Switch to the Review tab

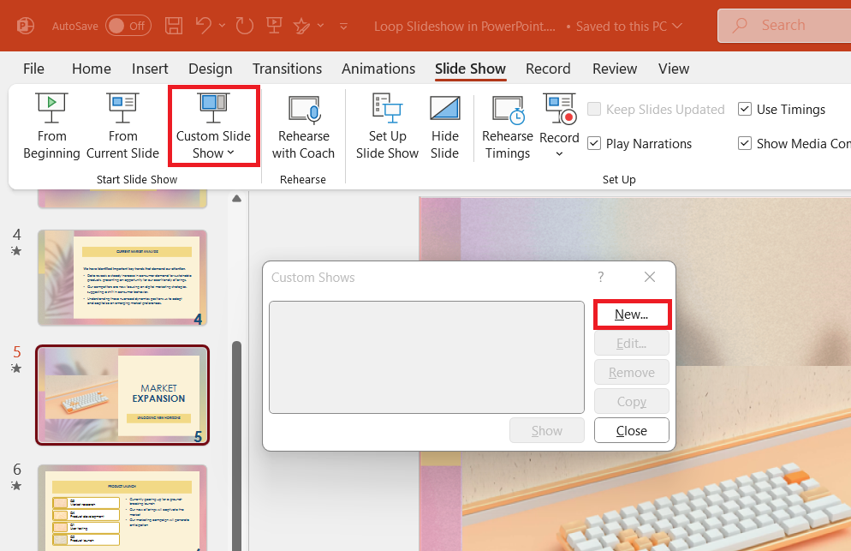pyautogui.click(x=615, y=69)
